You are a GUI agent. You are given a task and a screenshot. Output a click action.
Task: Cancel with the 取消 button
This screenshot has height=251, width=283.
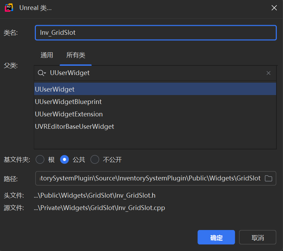tap(257, 237)
